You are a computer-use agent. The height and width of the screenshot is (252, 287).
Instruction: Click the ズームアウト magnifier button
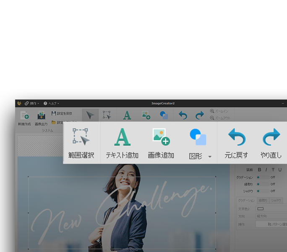tap(220, 118)
